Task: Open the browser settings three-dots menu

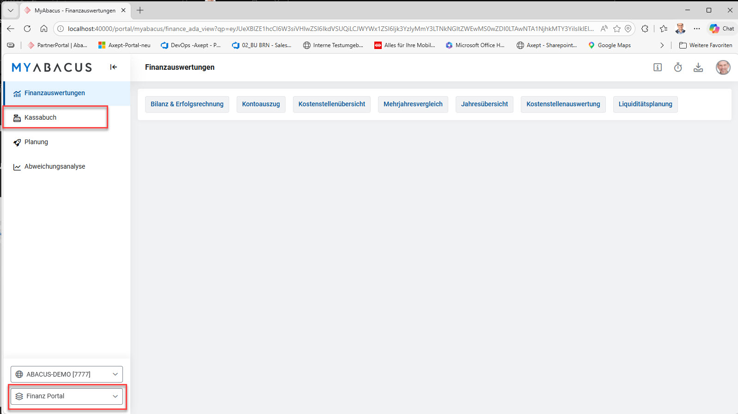Action: tap(697, 29)
